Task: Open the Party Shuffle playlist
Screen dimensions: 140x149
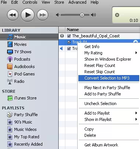Action: tap(22, 115)
